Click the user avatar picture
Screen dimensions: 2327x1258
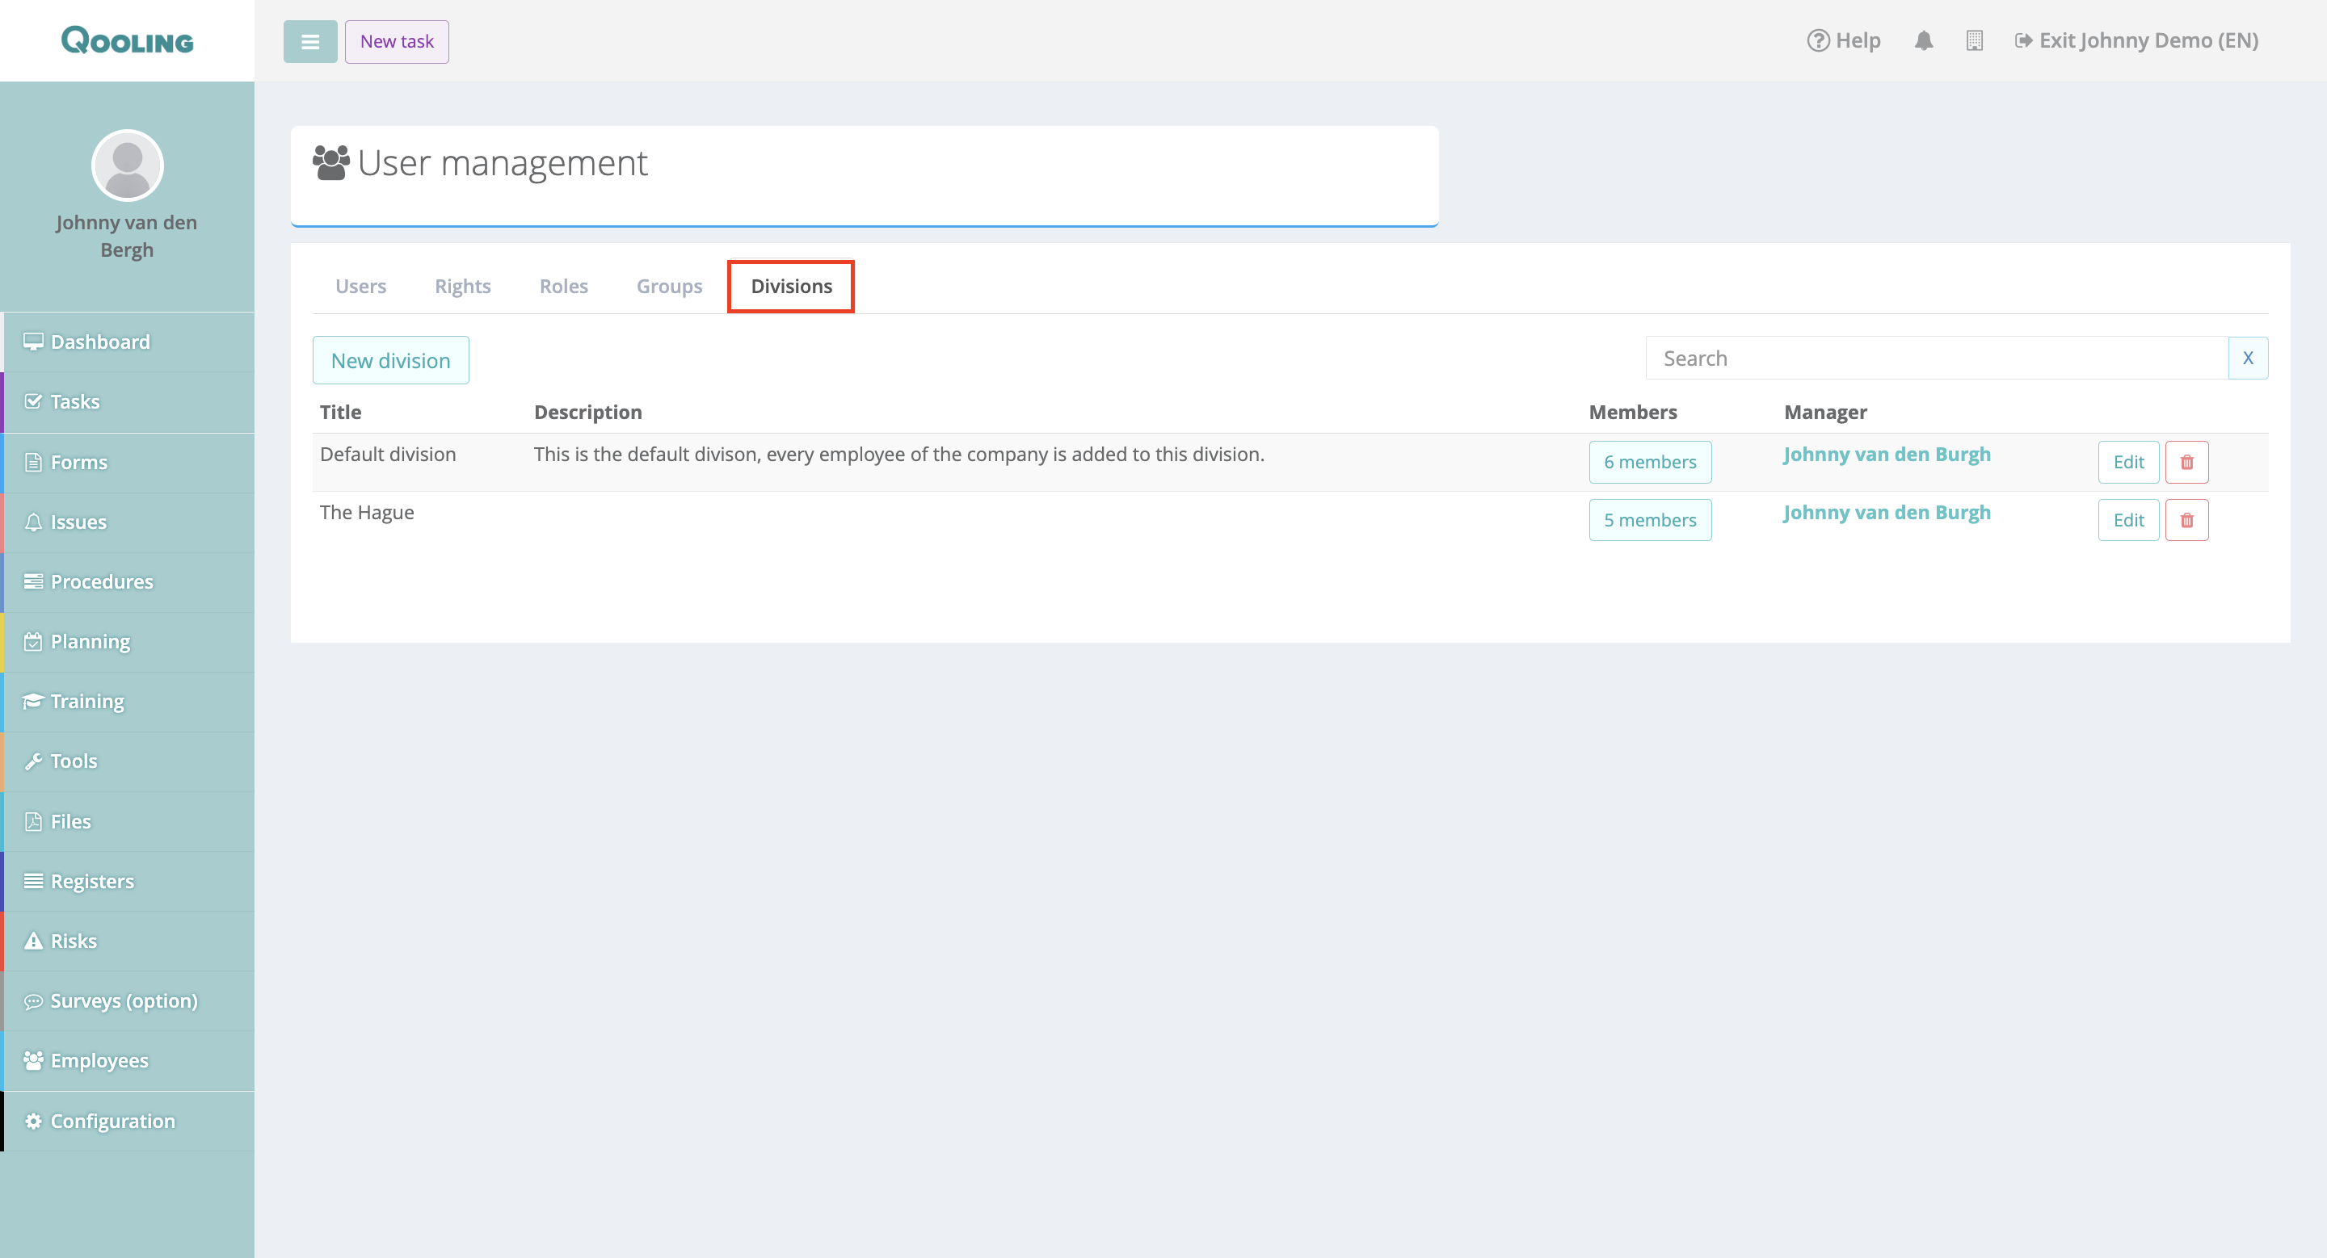click(x=128, y=166)
